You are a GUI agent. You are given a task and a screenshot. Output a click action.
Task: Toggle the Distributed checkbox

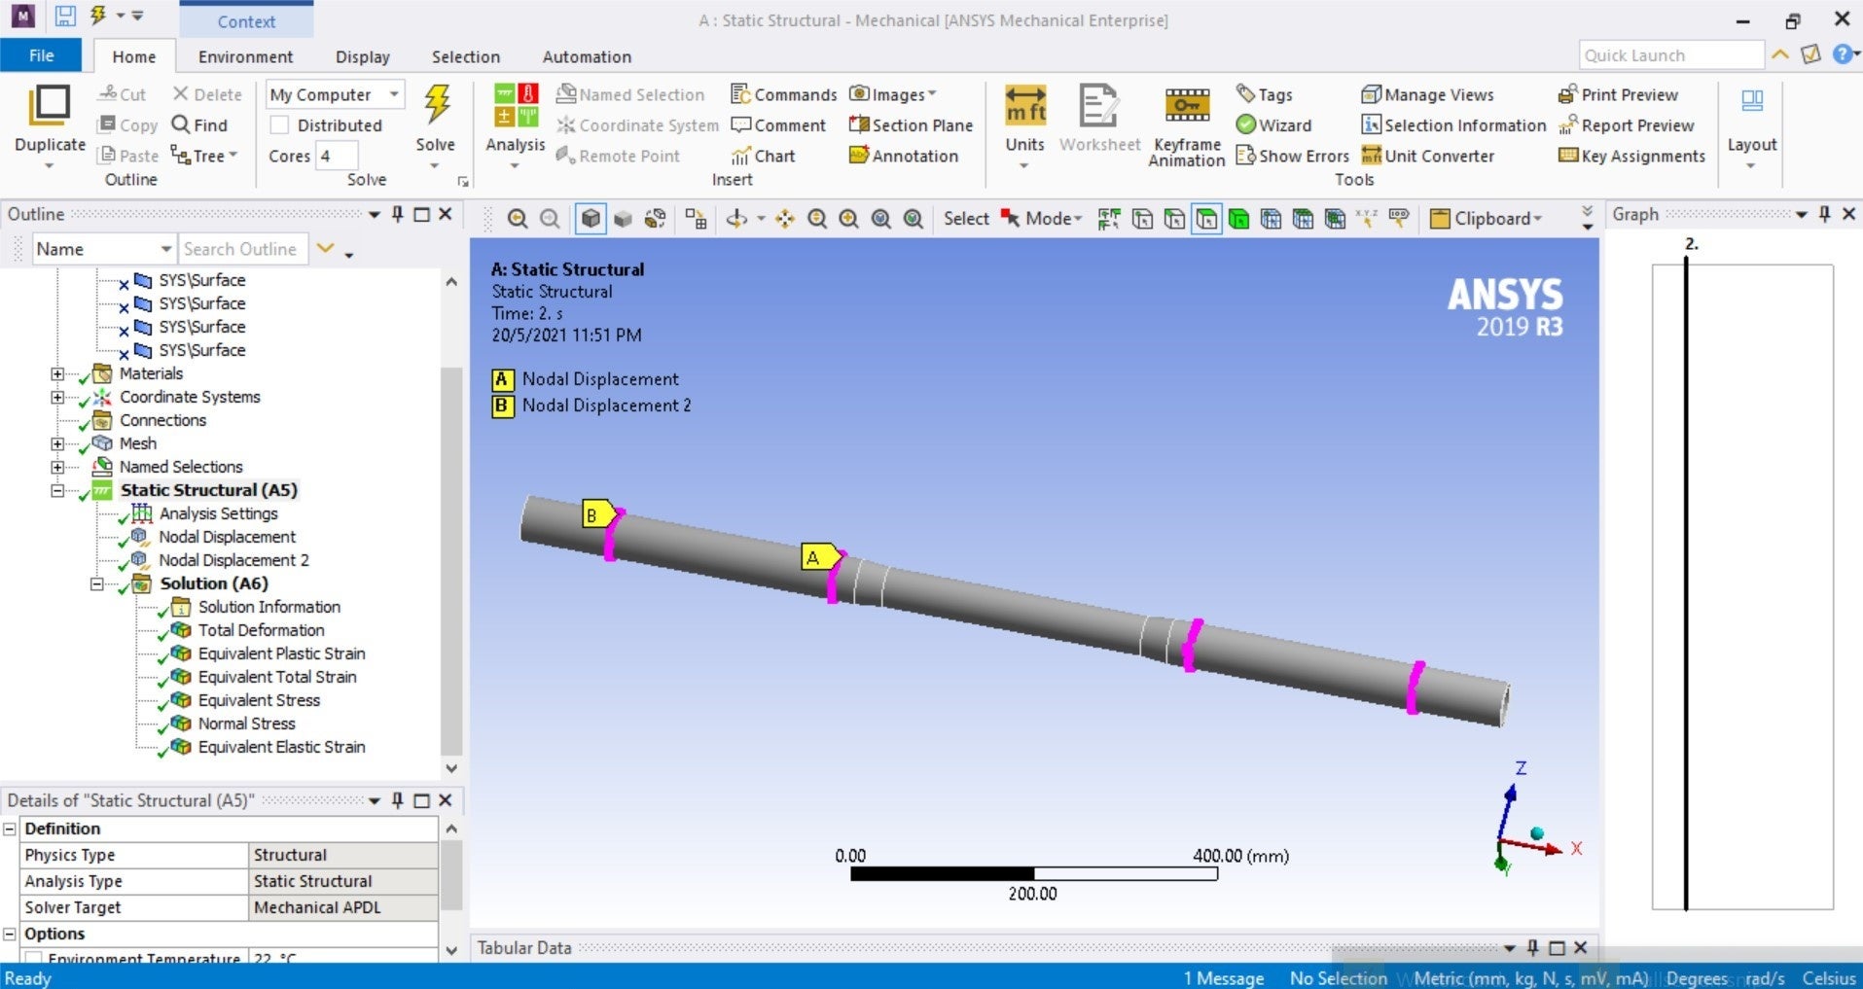coord(279,124)
